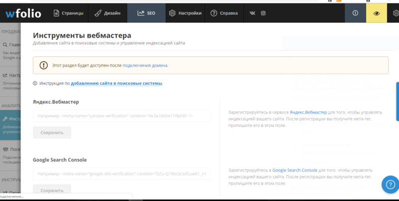Open the Instagram icon in top bar
Screen dimensions: 399x201
tap(263, 13)
